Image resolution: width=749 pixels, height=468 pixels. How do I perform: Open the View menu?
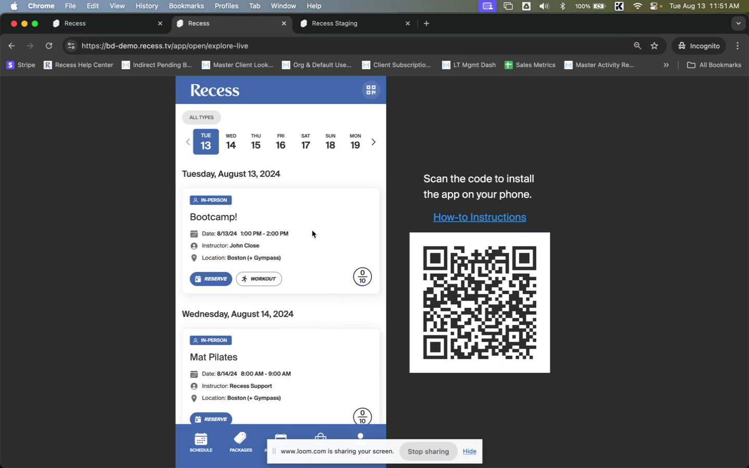pos(117,6)
